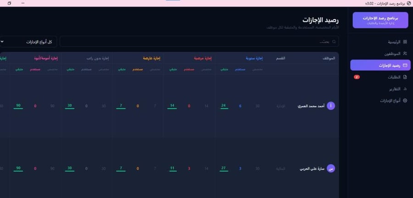Screen dimensions: 413x198
Task: Select the الموظفون employees icon
Action: tap(405, 53)
